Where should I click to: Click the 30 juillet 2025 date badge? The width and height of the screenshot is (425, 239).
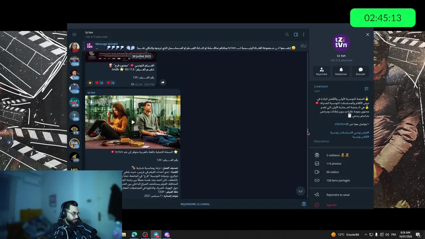pyautogui.click(x=141, y=56)
